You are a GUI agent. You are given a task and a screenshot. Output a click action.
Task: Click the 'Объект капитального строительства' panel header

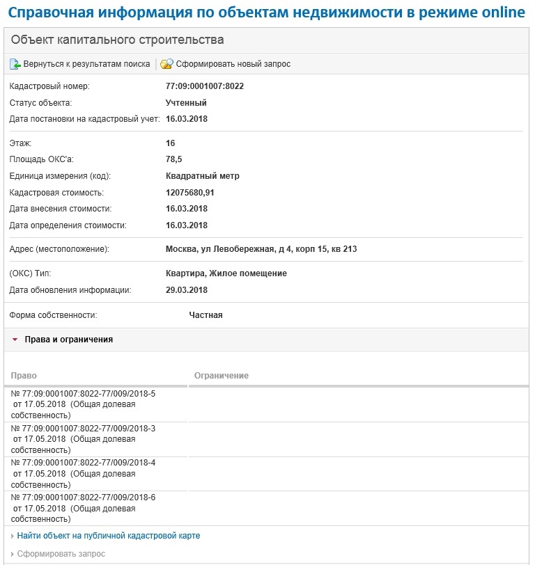(x=117, y=40)
